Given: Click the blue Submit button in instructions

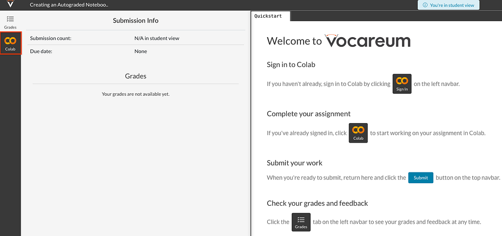Looking at the screenshot, I should 421,178.
